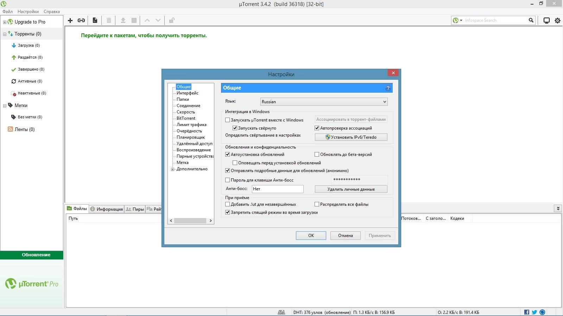This screenshot has height=316, width=563.
Task: Select Раздаётся (0) seeding category
Action: 30,57
